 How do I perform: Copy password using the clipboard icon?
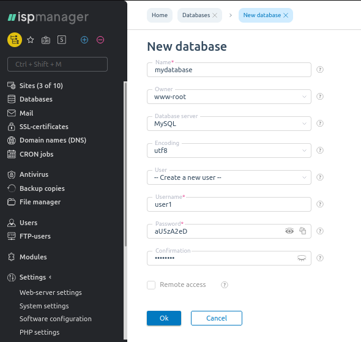tap(302, 231)
